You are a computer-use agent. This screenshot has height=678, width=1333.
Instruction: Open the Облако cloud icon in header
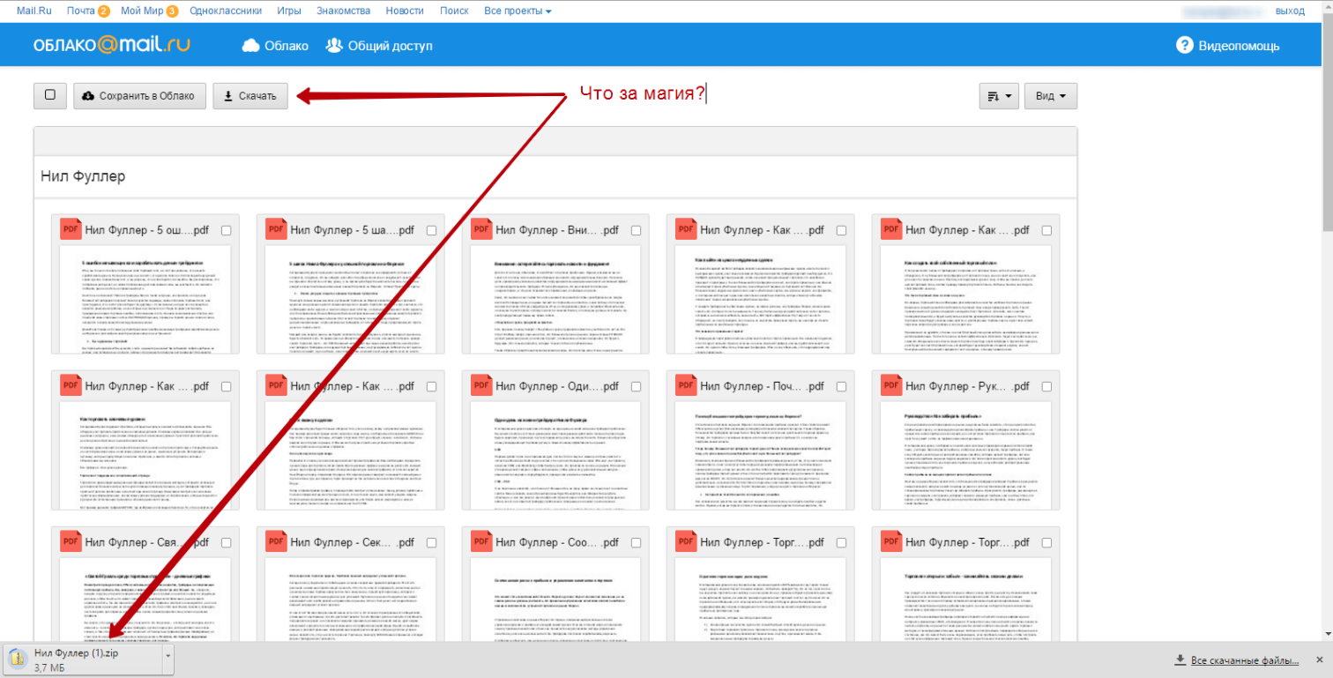pos(250,46)
